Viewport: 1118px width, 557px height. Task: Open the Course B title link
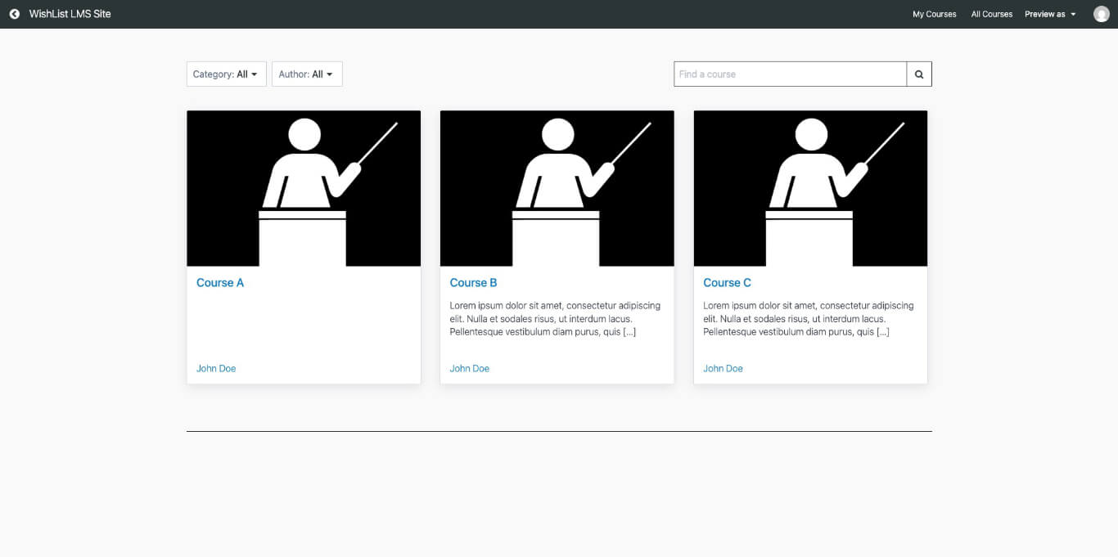click(x=473, y=283)
